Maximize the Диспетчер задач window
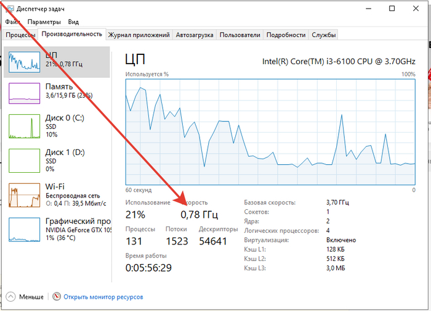 coord(392,9)
